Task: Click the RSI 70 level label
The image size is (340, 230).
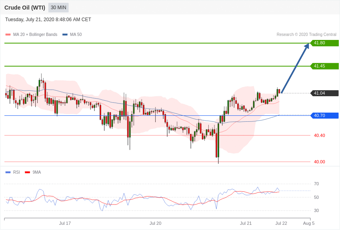Action: click(316, 184)
